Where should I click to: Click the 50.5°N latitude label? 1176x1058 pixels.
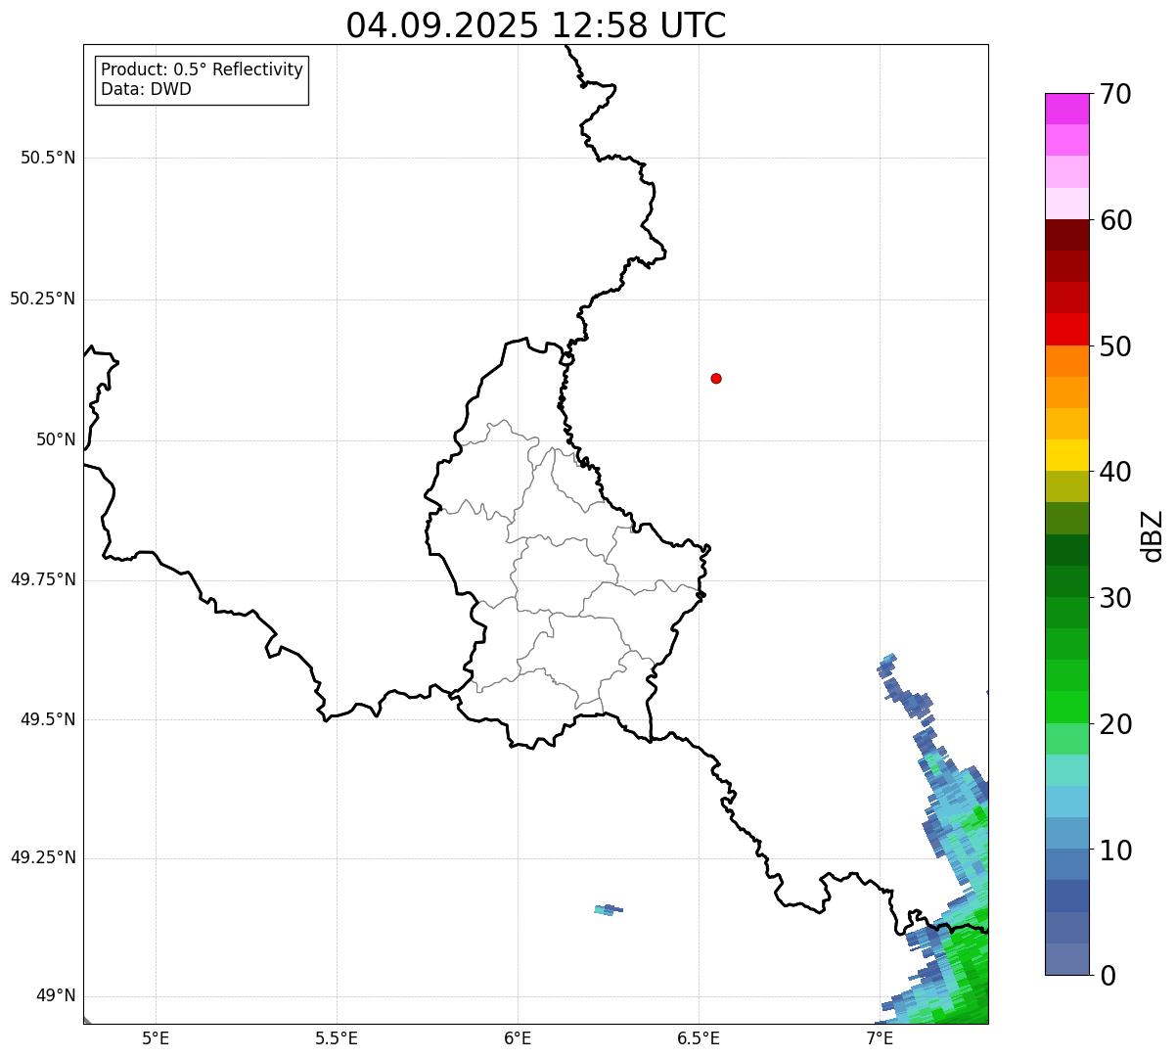[48, 158]
